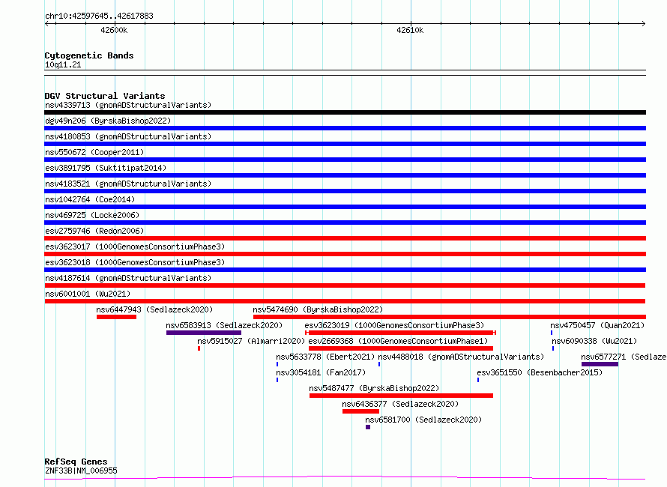
Task: Click the blue mark under nsv6090338
Action: coord(553,348)
